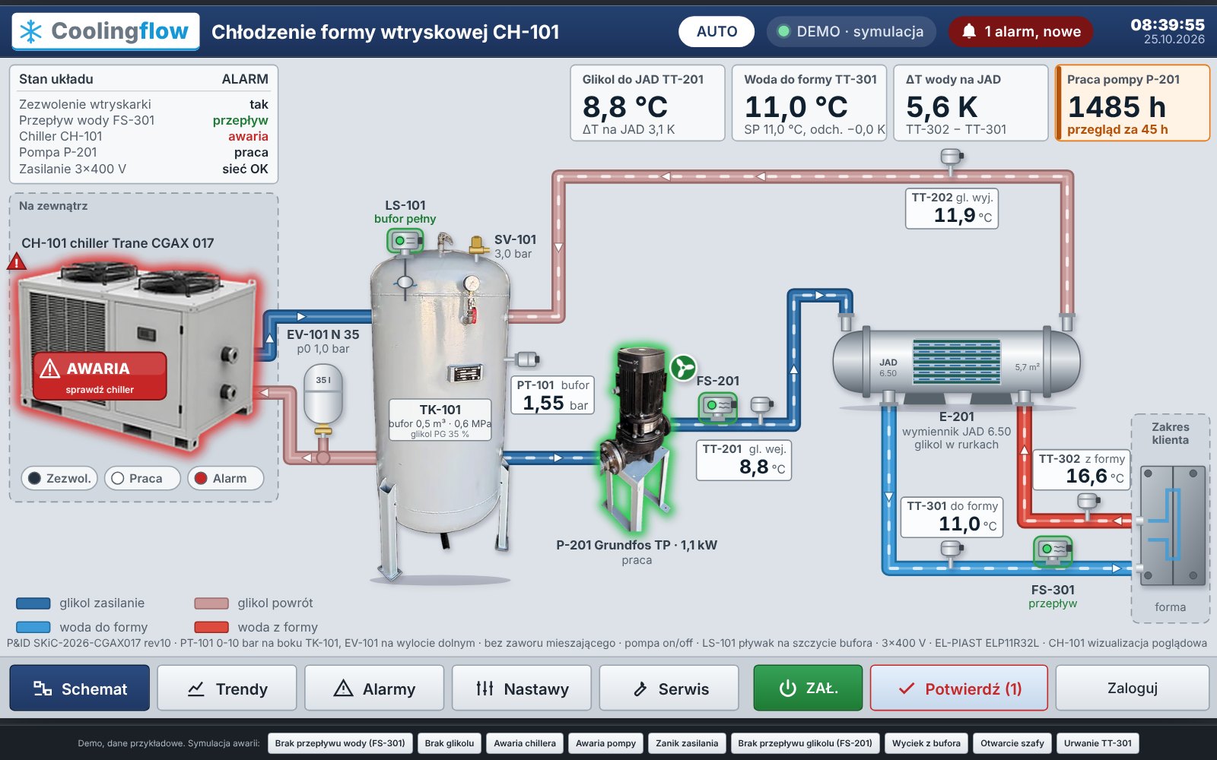Switch to the Trendy tab
The image size is (1217, 760).
click(227, 689)
